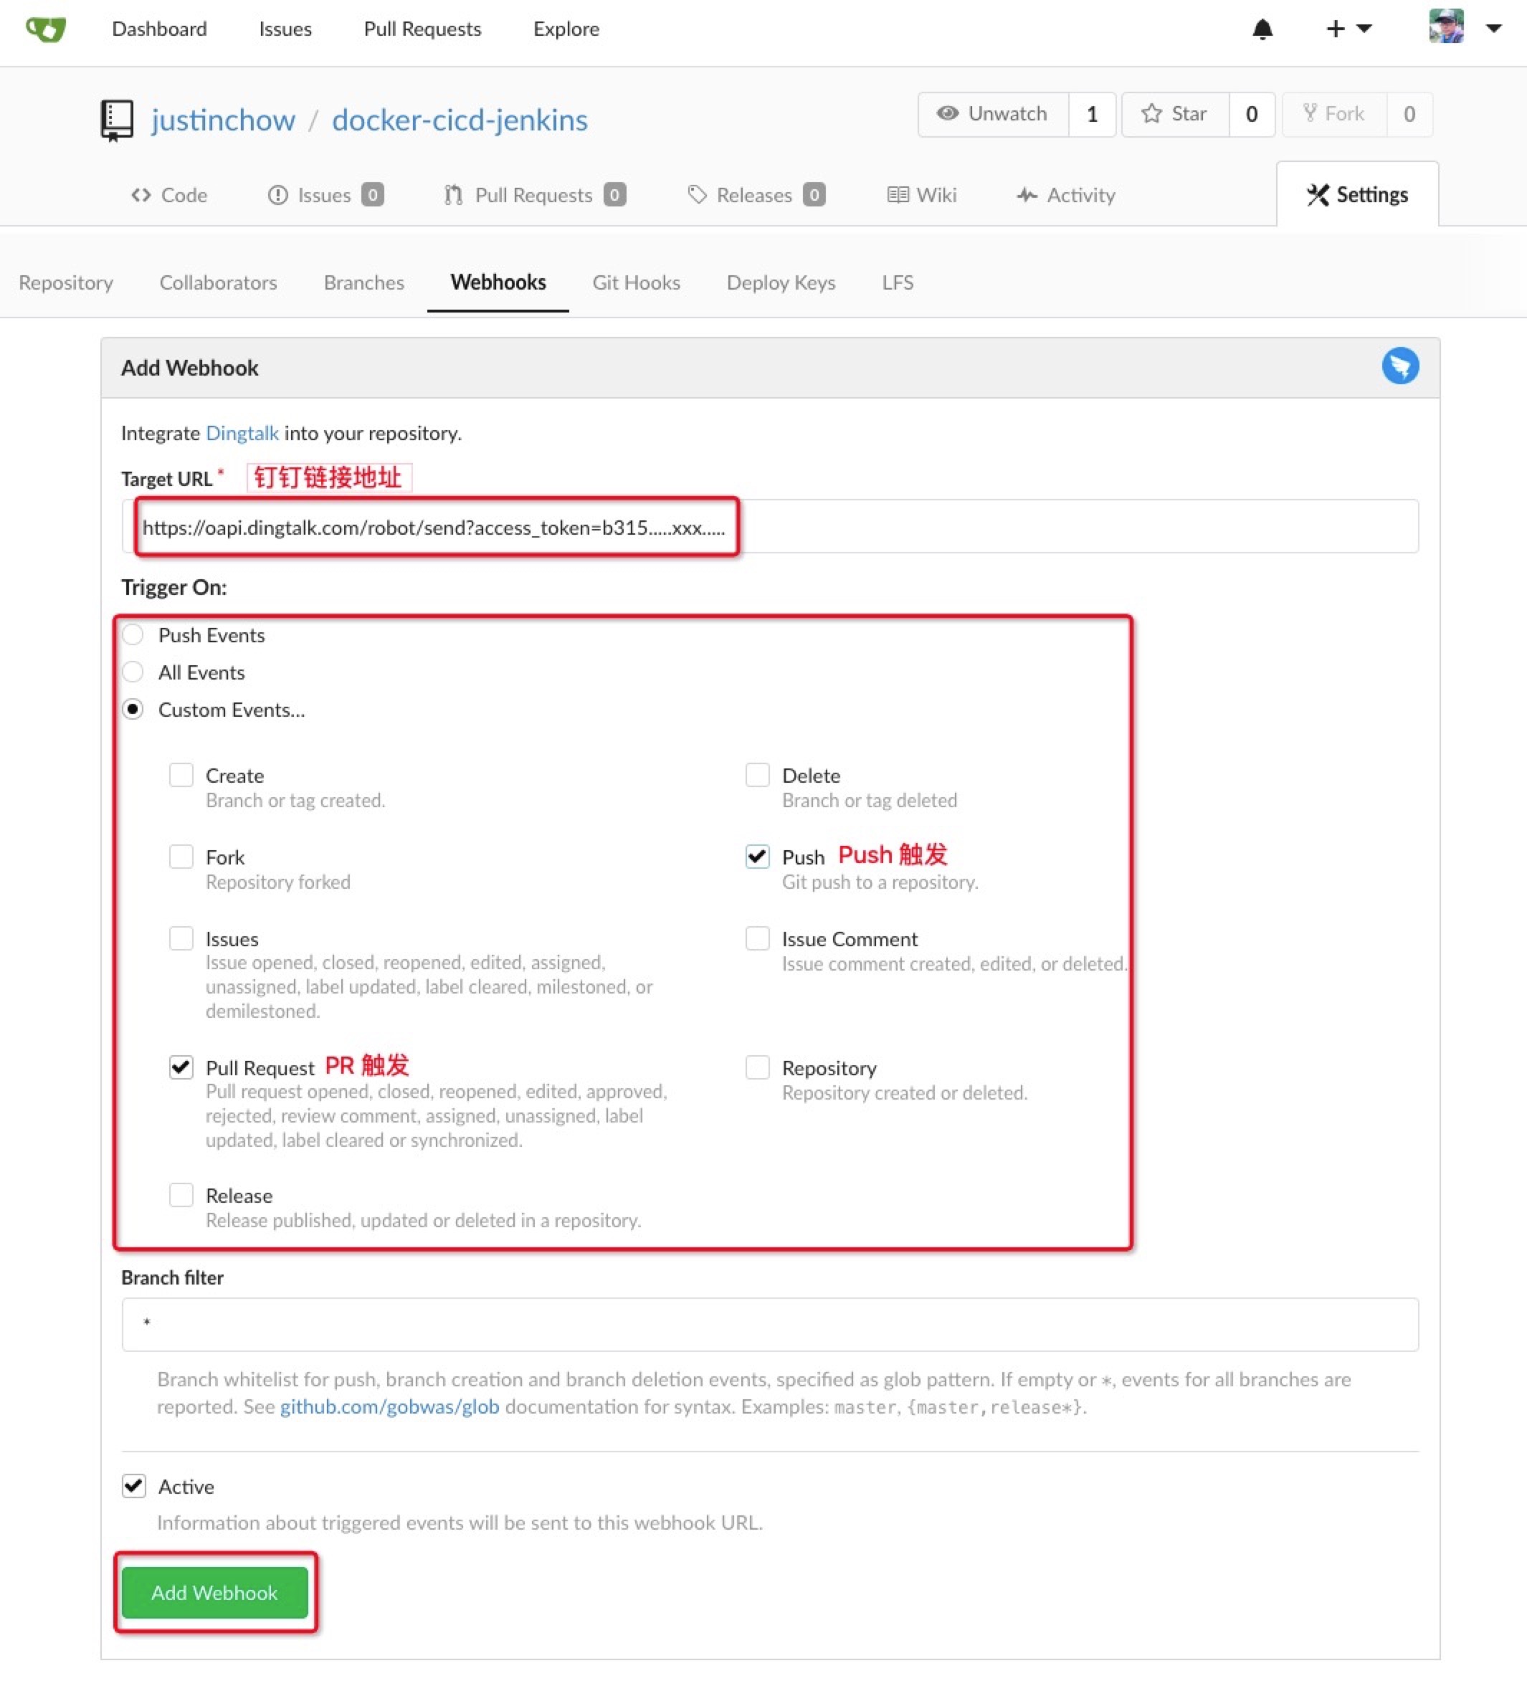
Task: Click the Gitea logo to go home
Action: click(x=46, y=29)
